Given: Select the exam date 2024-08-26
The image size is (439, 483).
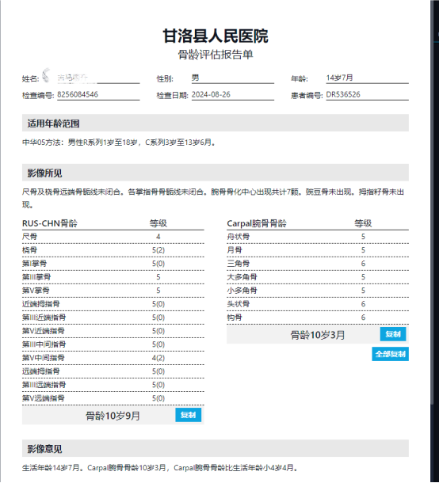Looking at the screenshot, I should pyautogui.click(x=211, y=94).
